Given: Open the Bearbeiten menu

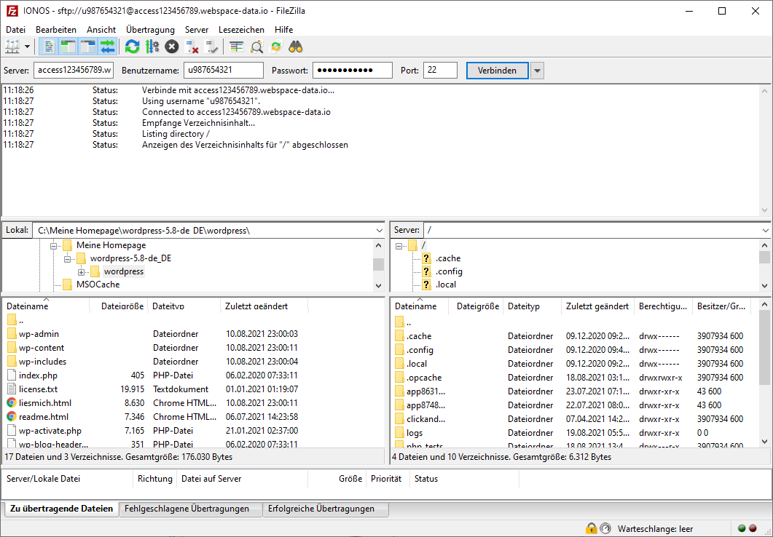Looking at the screenshot, I should click(x=56, y=30).
